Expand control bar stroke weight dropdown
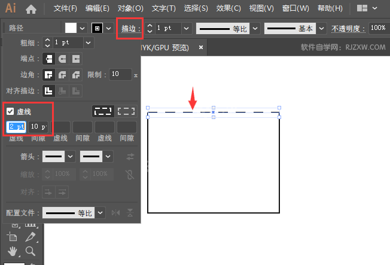Image resolution: width=390 pixels, height=265 pixels. 186,28
